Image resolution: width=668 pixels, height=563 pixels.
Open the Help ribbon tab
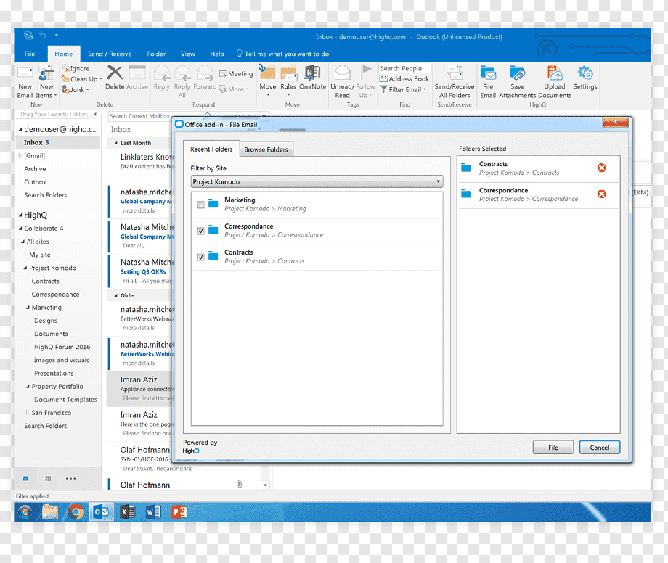[217, 54]
